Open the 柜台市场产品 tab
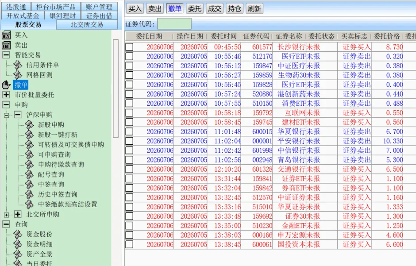416x266 pixels. [56, 7]
